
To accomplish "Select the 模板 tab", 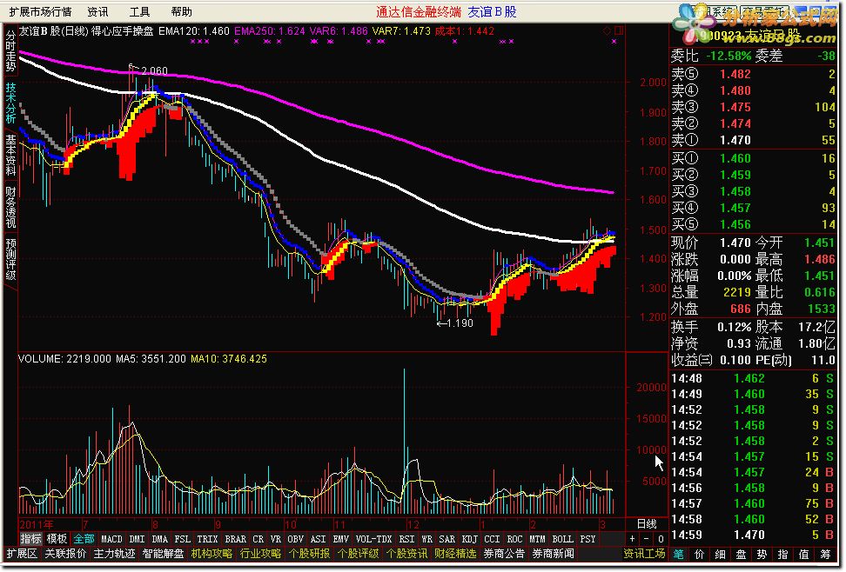I will click(x=57, y=539).
